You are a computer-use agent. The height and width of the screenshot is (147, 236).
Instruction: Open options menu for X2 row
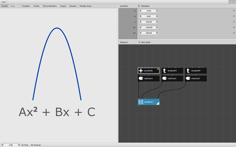(234, 33)
